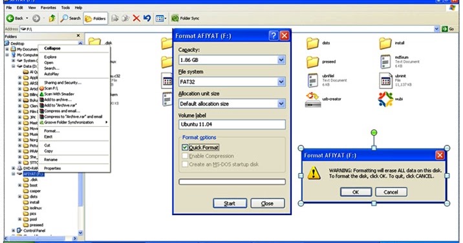463x243 pixels.
Task: Choose Format... in the context menu
Action: pyautogui.click(x=52, y=131)
